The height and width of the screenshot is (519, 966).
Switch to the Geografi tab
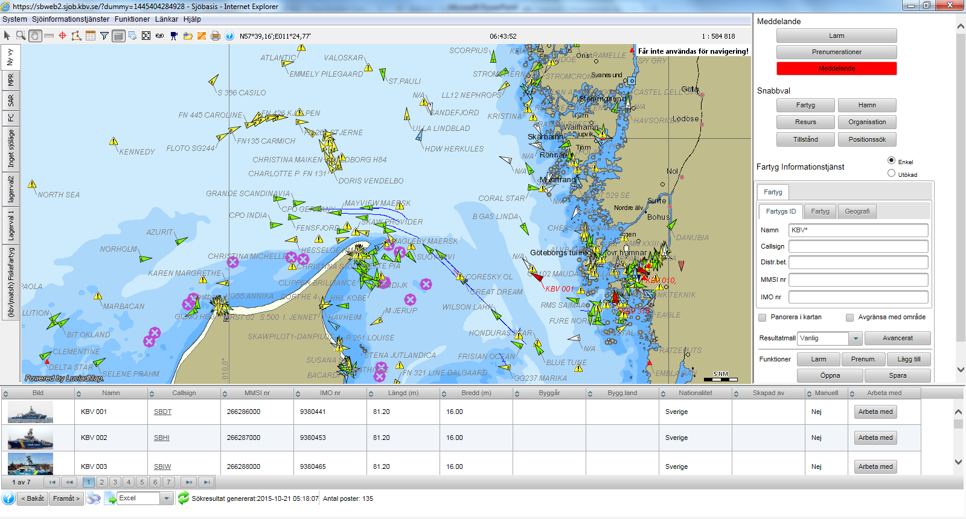click(x=857, y=211)
